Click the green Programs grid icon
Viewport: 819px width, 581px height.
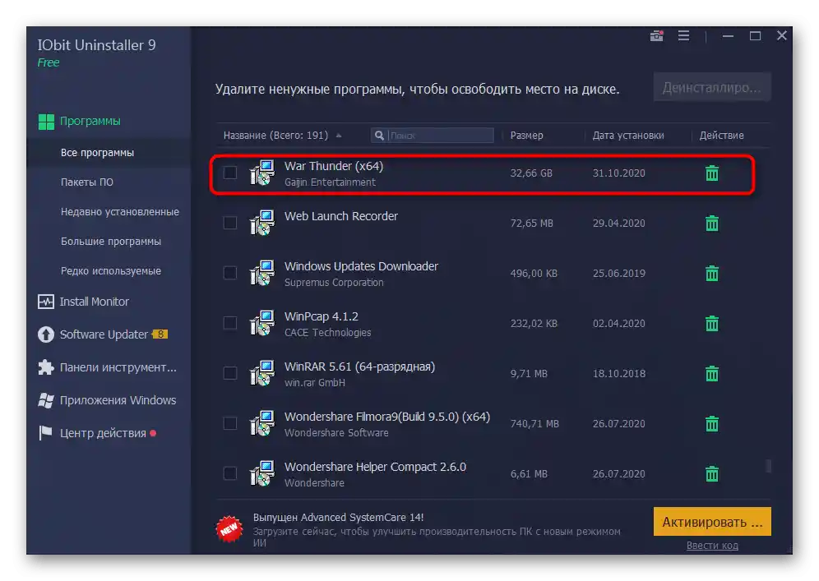click(46, 121)
